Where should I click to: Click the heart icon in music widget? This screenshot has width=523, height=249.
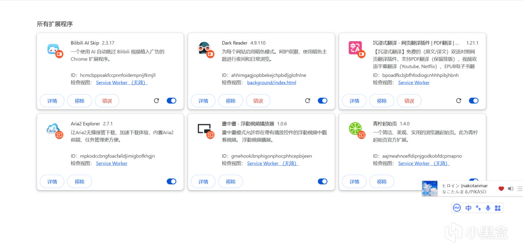[501, 188]
